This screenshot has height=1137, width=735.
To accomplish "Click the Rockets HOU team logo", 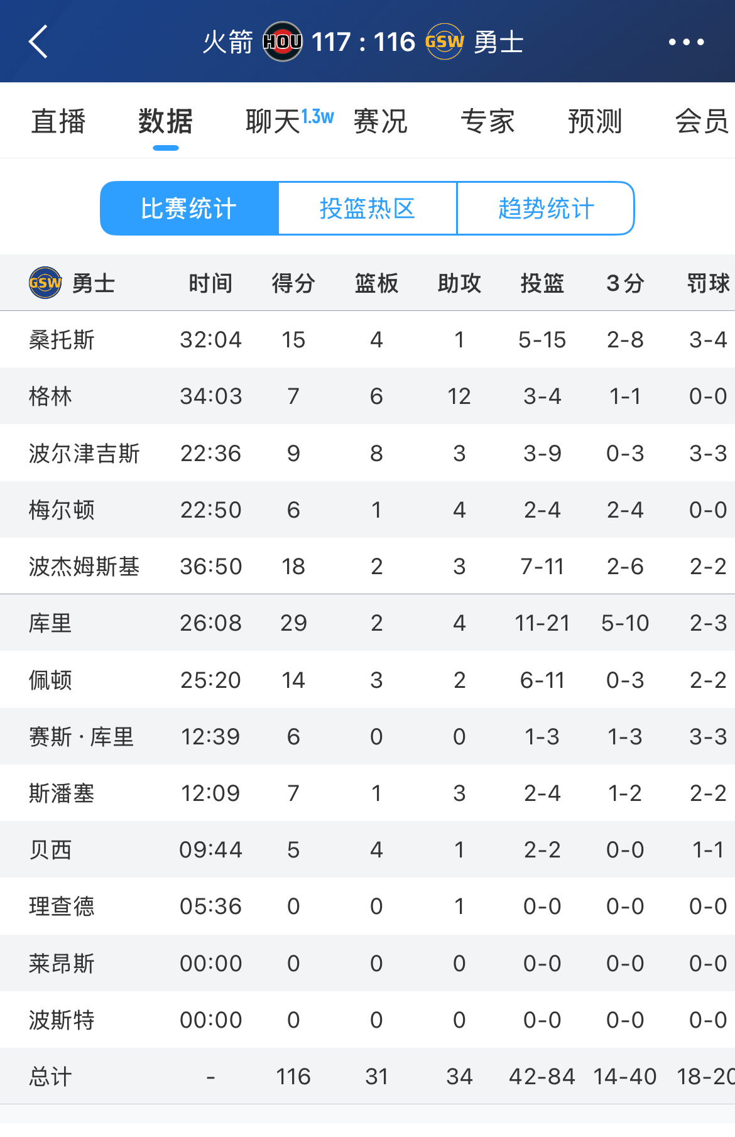I will pos(282,42).
